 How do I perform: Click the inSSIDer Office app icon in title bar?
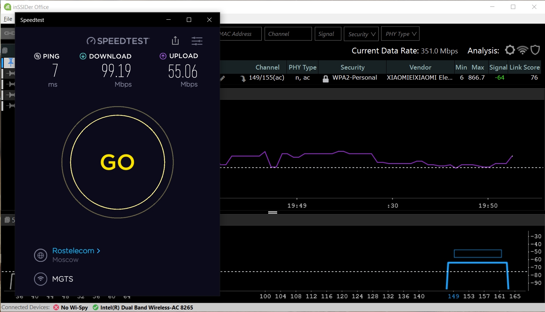(8, 7)
